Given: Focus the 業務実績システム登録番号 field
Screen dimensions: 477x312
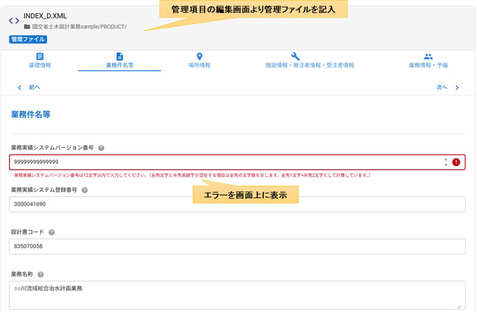Looking at the screenshot, I should point(237,204).
